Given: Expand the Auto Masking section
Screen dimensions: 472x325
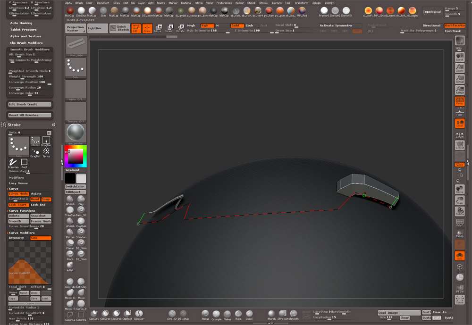Looking at the screenshot, I should tap(21, 23).
